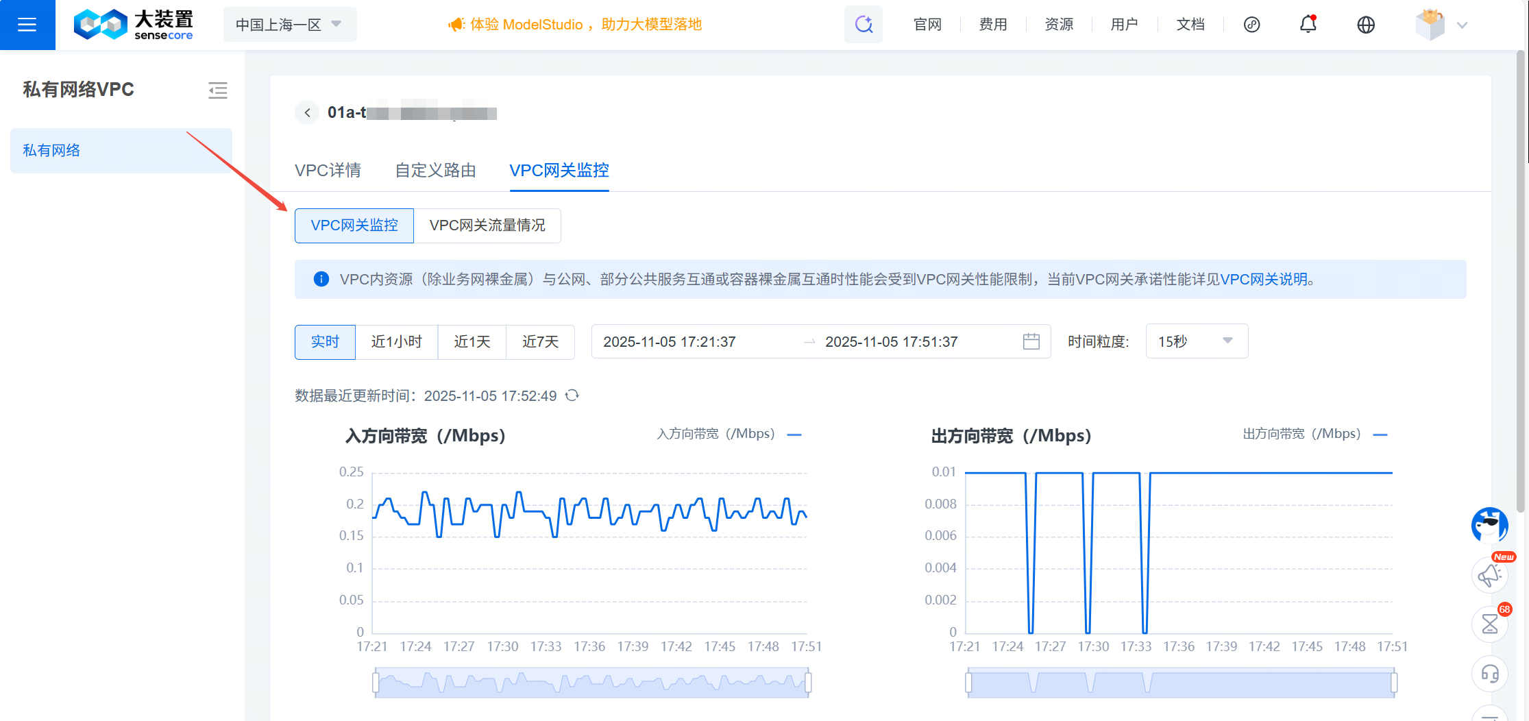Expand the 中国上海一区 region dropdown
The image size is (1529, 721).
[289, 25]
